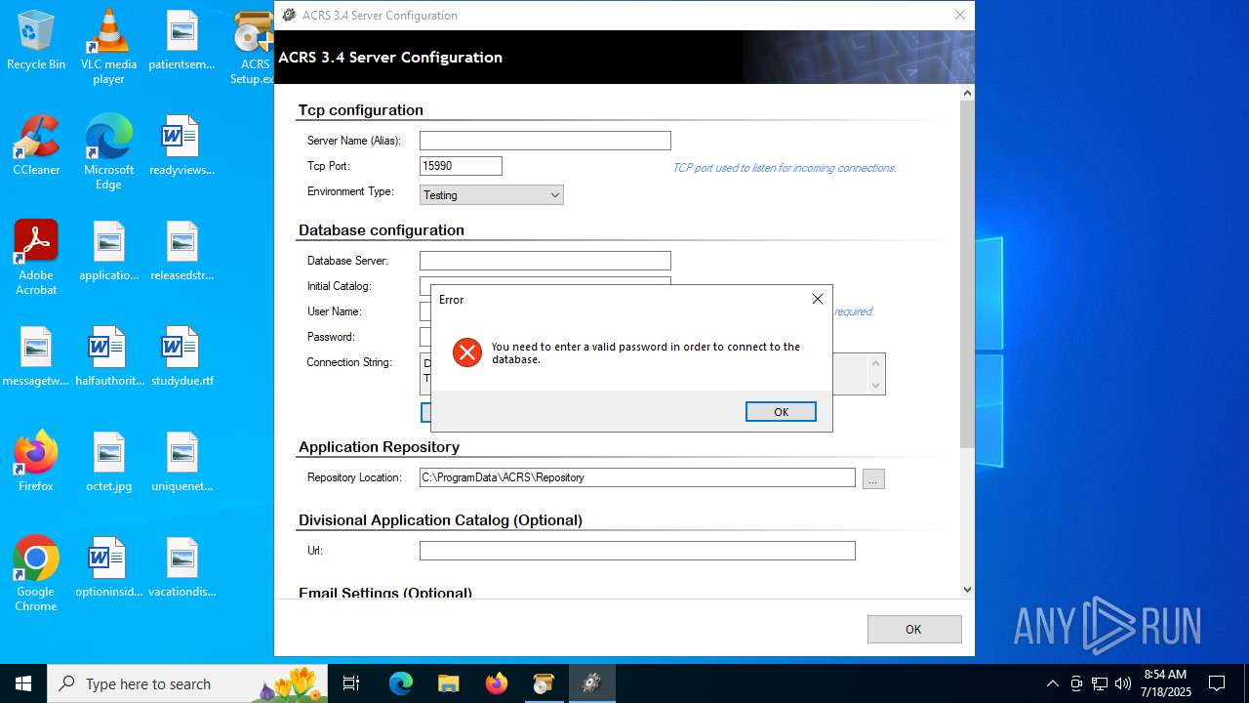Screen dimensions: 1249x703
Task: Click the Database Server field
Action: tap(545, 261)
